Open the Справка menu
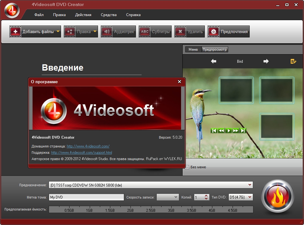304x225 pixels. click(x=133, y=15)
